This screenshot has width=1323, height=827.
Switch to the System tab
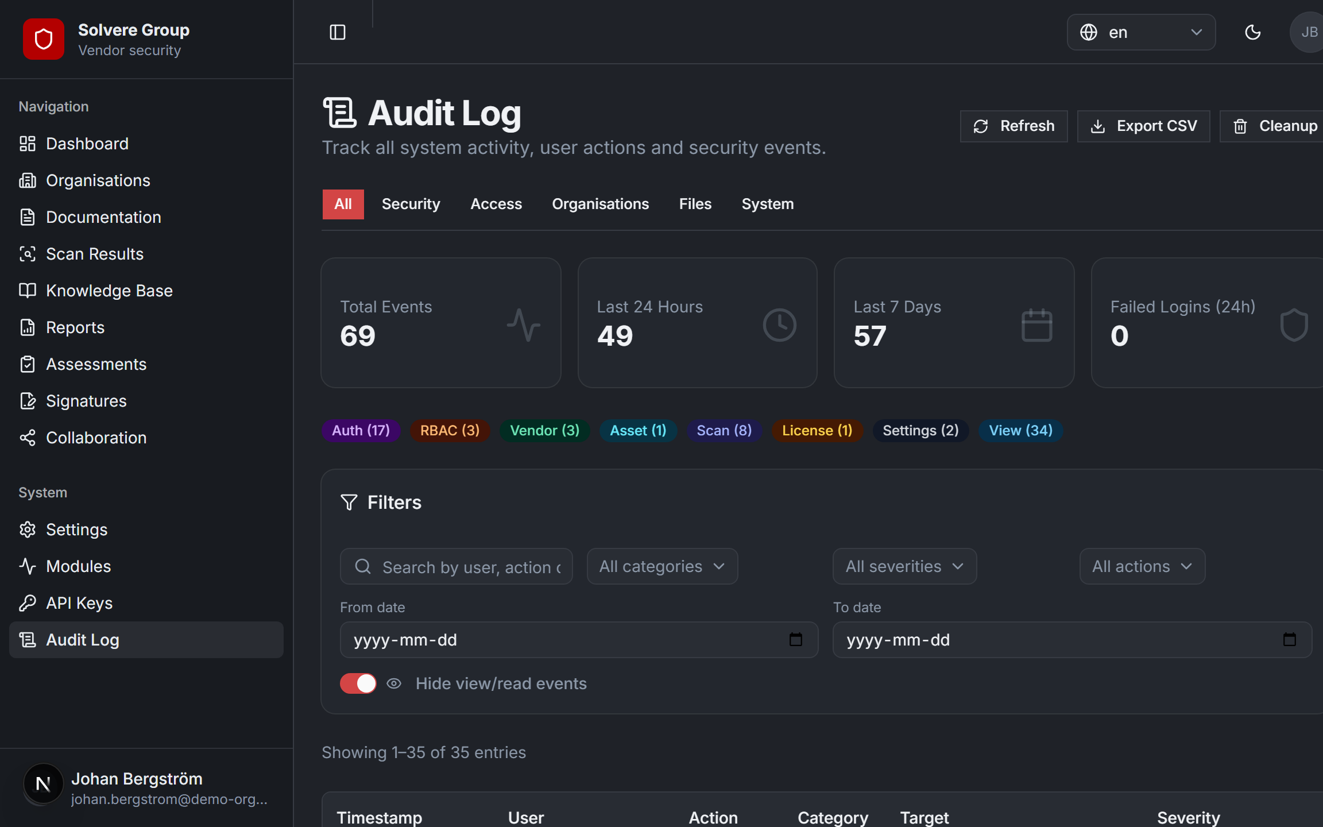(767, 204)
